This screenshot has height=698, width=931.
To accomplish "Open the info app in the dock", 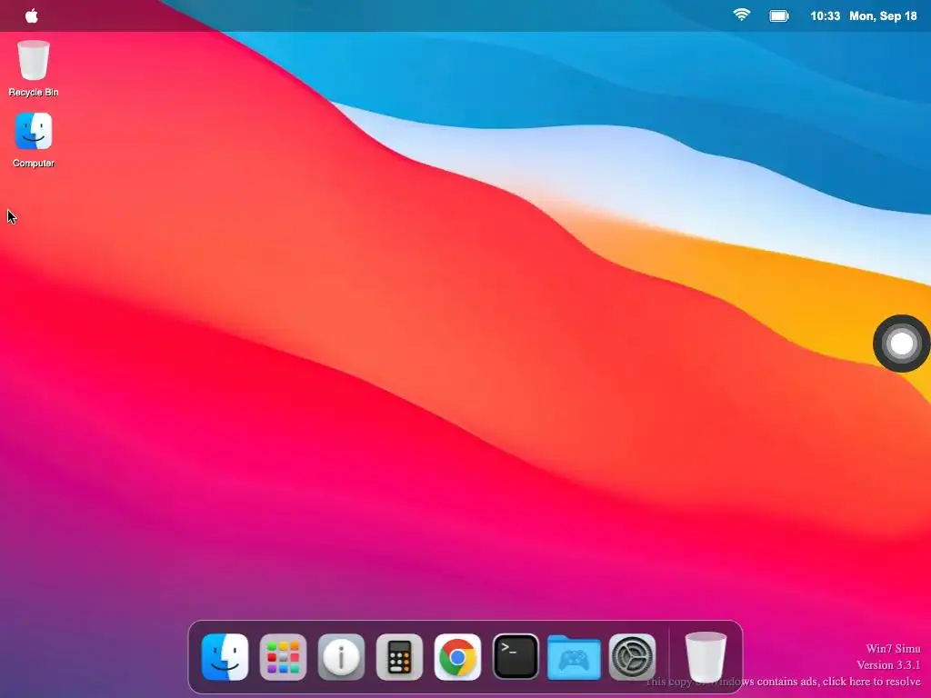I will 341,657.
